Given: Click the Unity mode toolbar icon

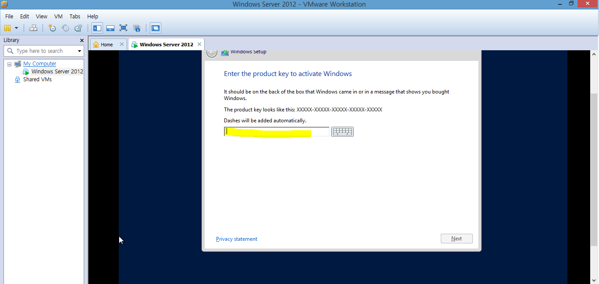Looking at the screenshot, I should [137, 28].
